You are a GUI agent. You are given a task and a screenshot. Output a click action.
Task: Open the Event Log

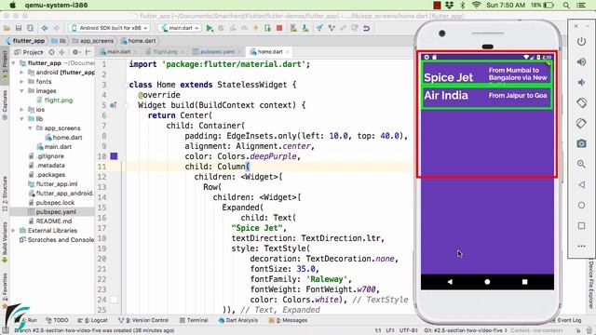coord(566,320)
